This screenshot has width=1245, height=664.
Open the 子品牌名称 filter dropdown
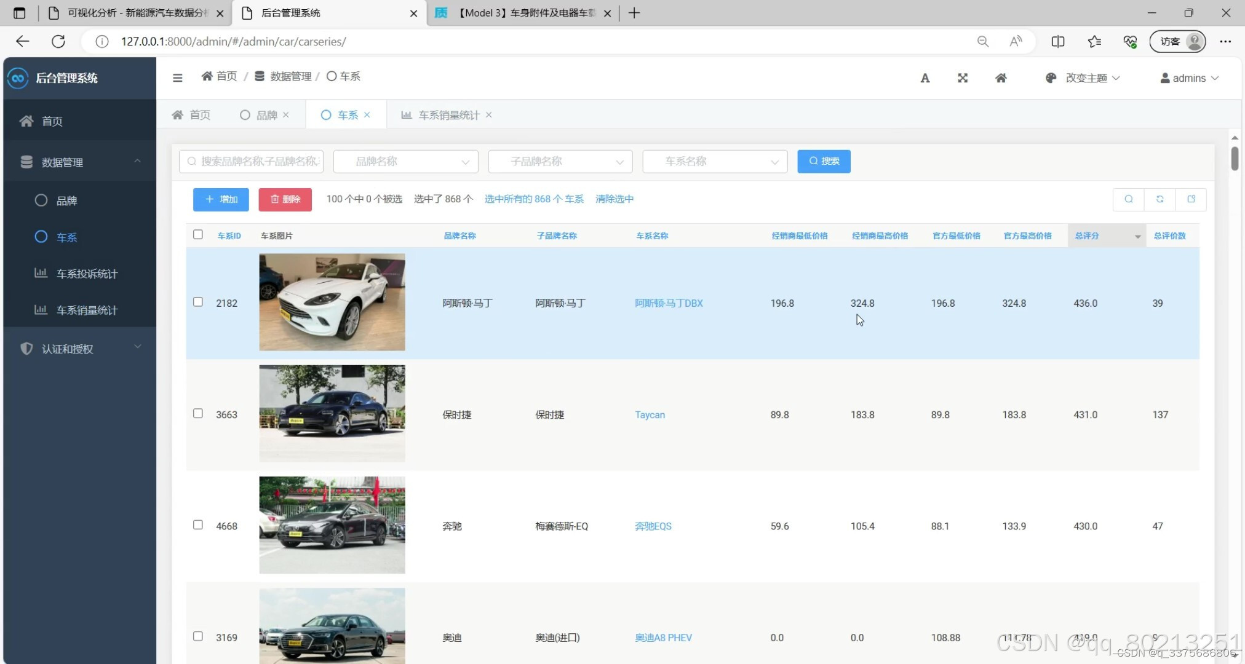[x=560, y=162]
